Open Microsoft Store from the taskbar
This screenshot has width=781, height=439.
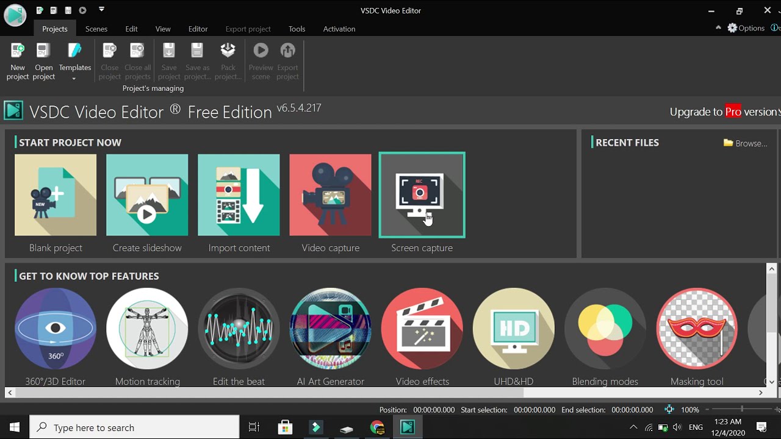(285, 427)
